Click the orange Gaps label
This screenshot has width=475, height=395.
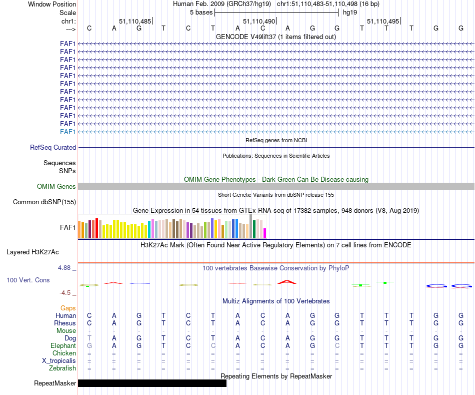coord(68,308)
